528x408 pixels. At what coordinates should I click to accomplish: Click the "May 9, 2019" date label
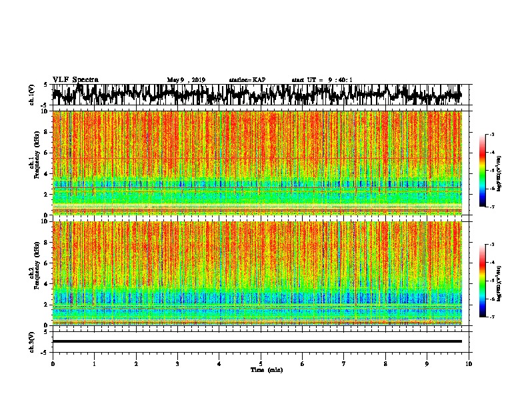[186, 80]
